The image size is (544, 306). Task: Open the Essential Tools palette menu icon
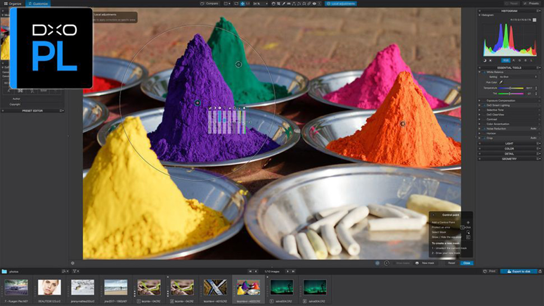click(x=538, y=68)
